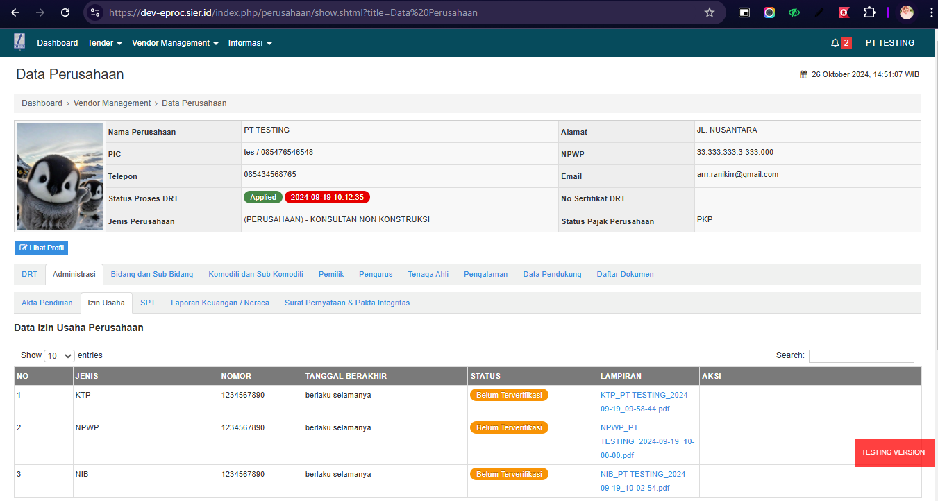Switch to the Bidang dan Sub Bidang tab
The width and height of the screenshot is (938, 501).
click(x=152, y=274)
